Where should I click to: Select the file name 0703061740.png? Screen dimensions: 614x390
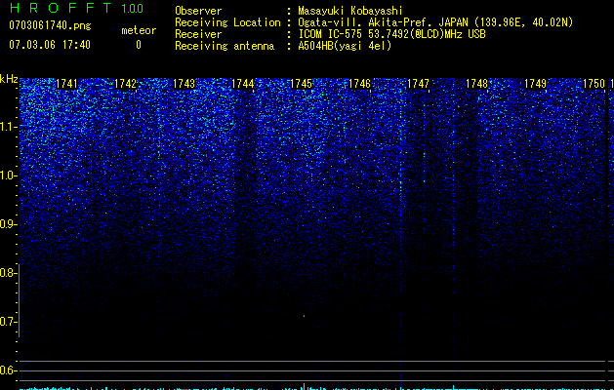coord(50,25)
